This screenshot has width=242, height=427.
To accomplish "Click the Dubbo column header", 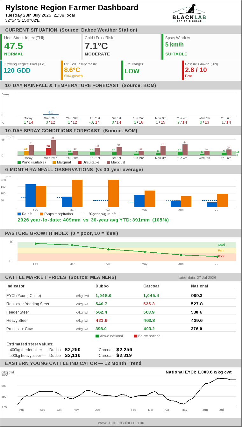I will pyautogui.click(x=102, y=286).
